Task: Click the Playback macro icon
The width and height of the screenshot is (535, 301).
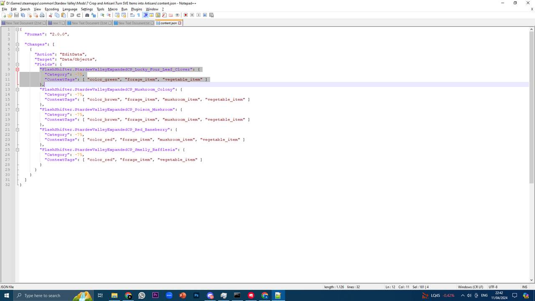Action: click(x=199, y=15)
